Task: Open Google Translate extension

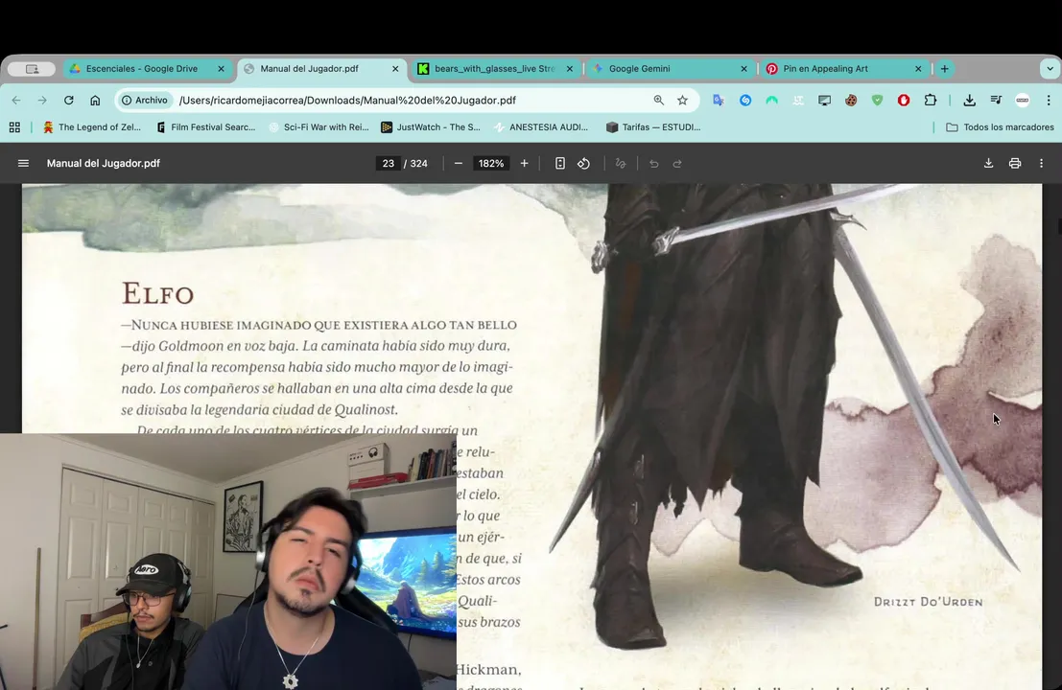Action: point(718,100)
